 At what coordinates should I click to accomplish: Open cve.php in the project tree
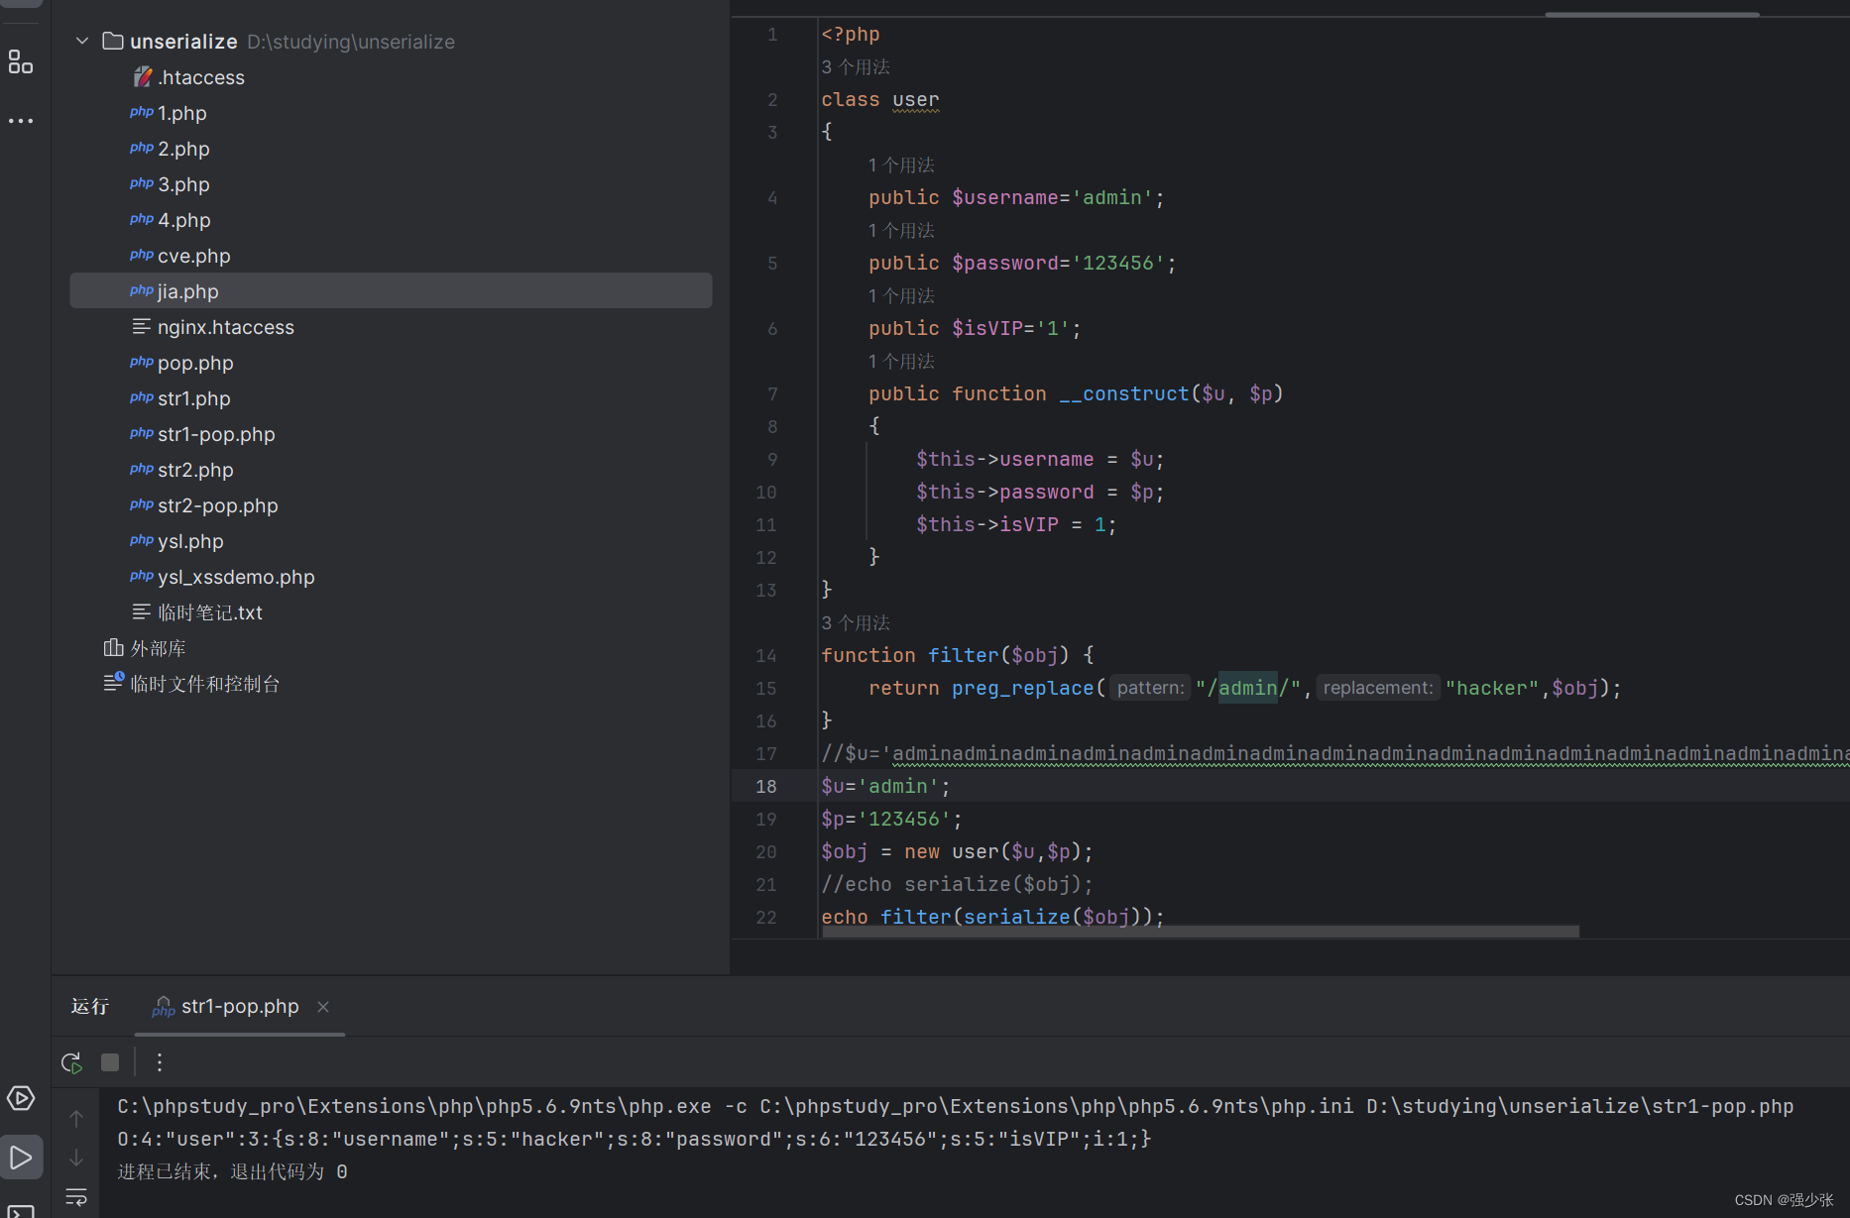click(x=194, y=256)
